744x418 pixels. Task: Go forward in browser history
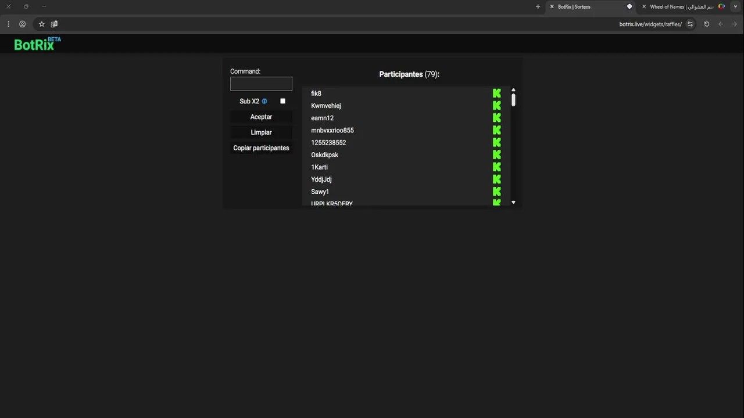735,24
